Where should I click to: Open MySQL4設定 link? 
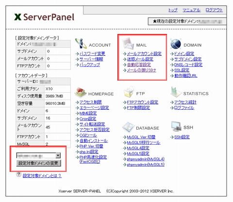point(138,148)
